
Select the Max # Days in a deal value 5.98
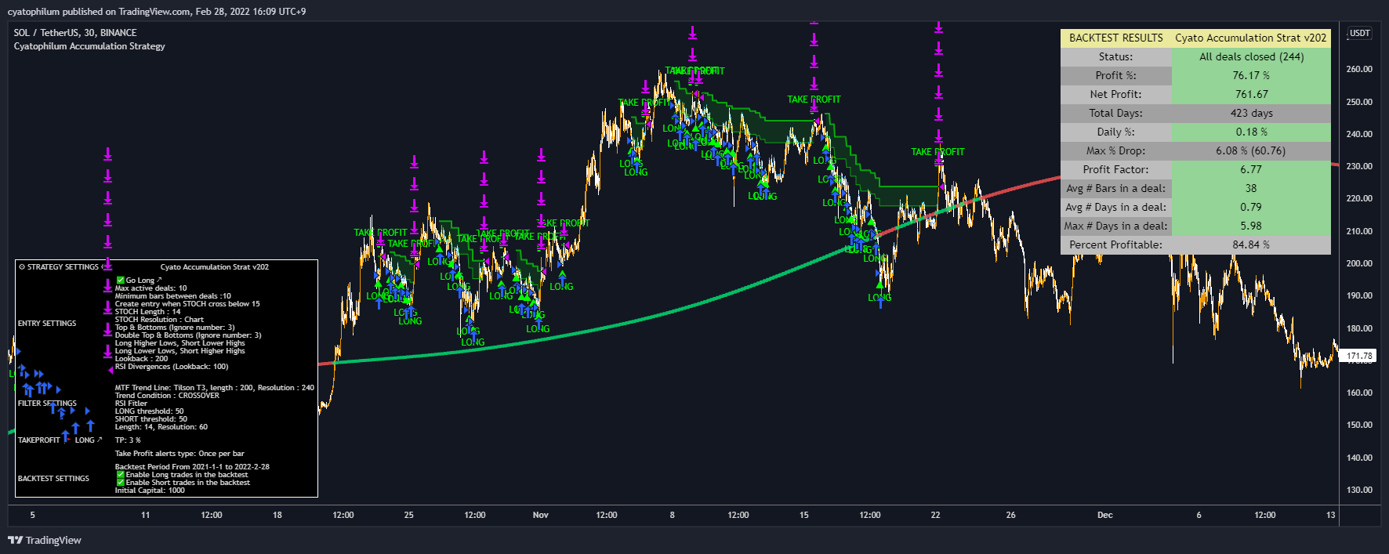(x=1252, y=226)
